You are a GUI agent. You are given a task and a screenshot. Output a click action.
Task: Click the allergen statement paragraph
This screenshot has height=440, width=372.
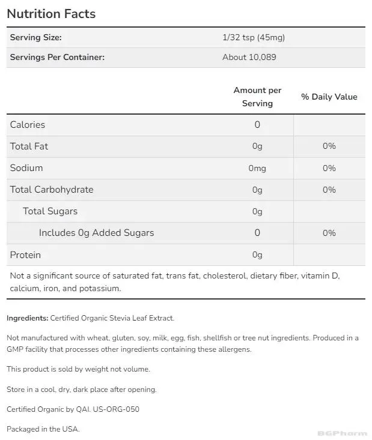(183, 343)
